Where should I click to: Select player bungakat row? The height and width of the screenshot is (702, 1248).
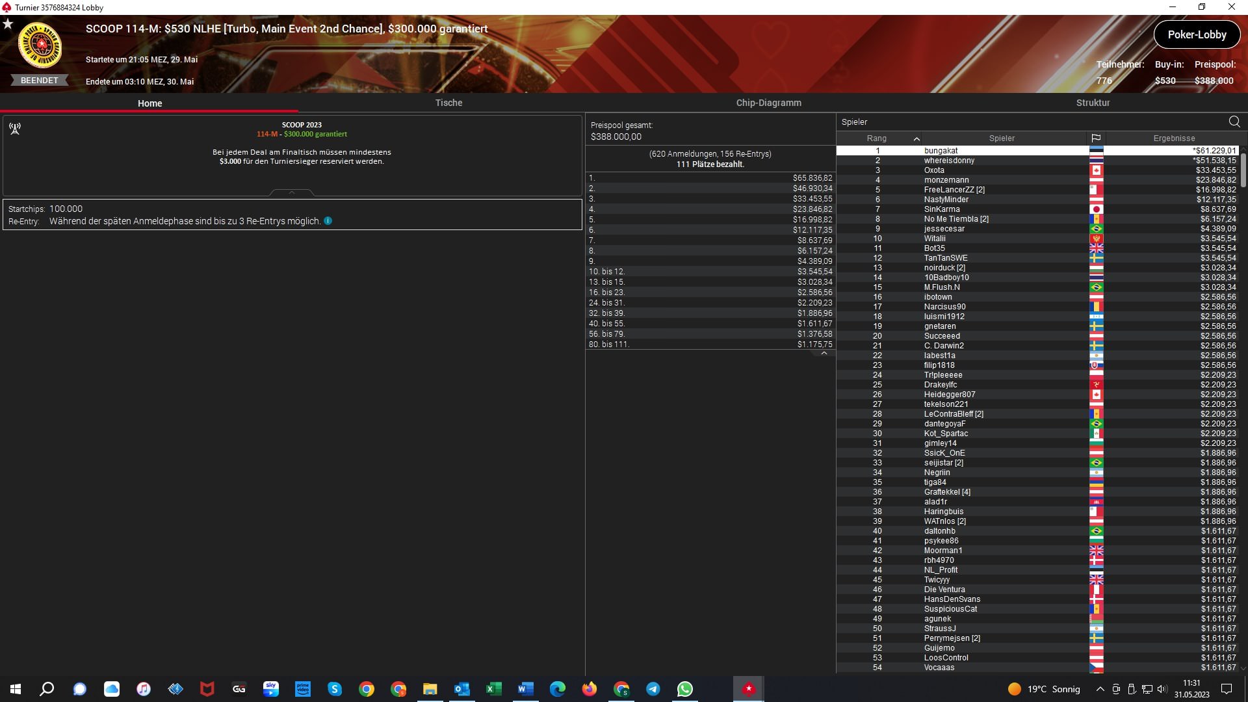pyautogui.click(x=1037, y=151)
